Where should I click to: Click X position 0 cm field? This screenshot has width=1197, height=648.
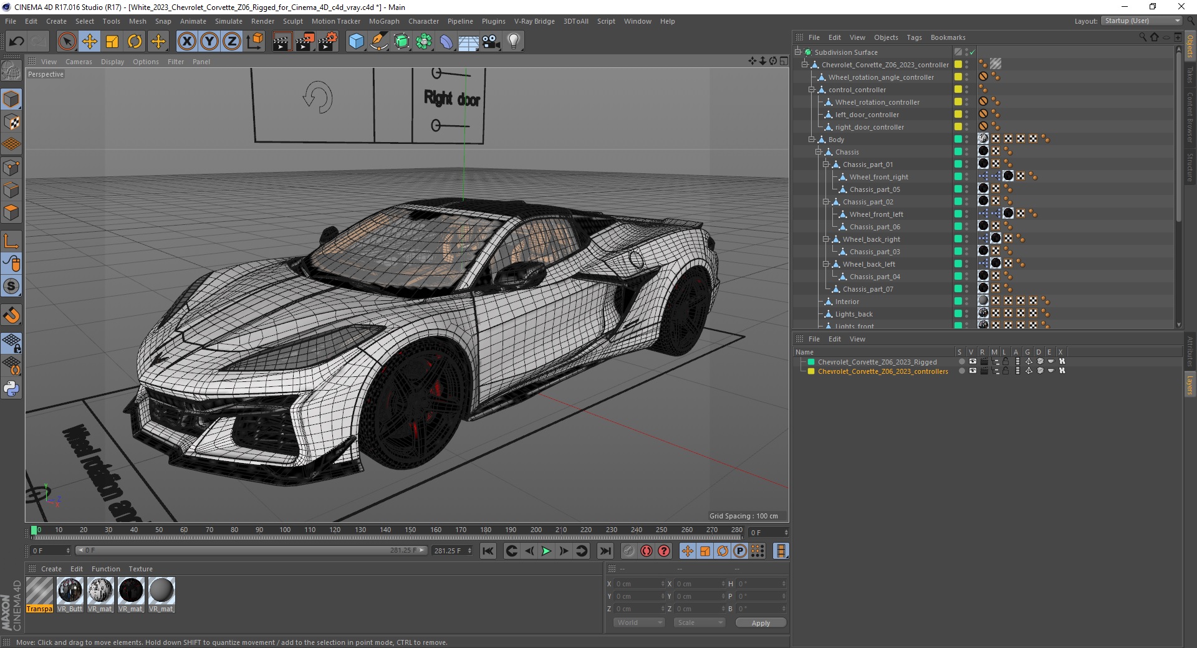[639, 584]
